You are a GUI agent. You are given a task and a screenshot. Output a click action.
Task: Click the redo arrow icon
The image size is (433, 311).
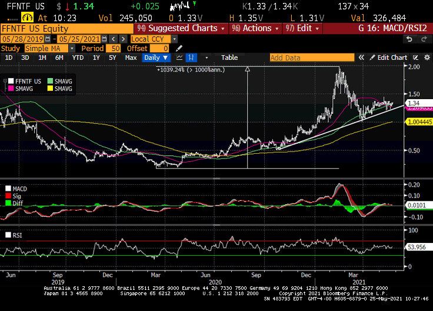[x=424, y=39]
